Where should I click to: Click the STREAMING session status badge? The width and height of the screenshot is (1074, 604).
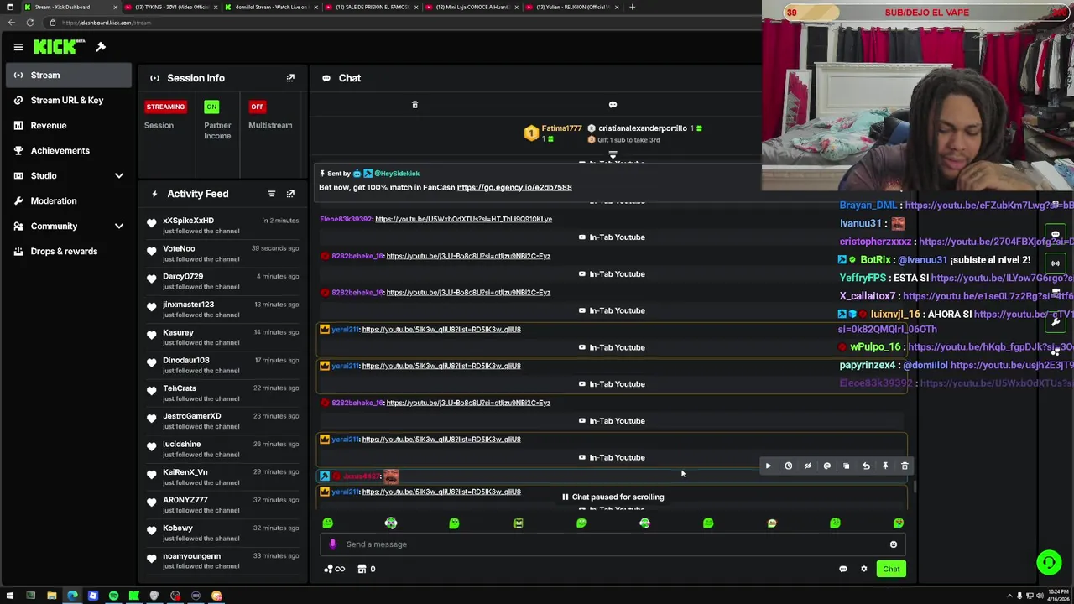165,107
